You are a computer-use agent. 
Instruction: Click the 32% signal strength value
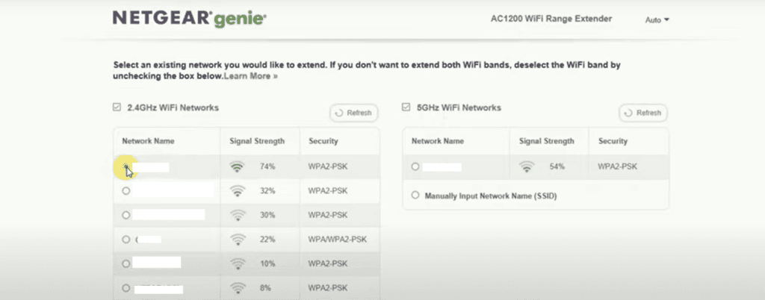(267, 191)
